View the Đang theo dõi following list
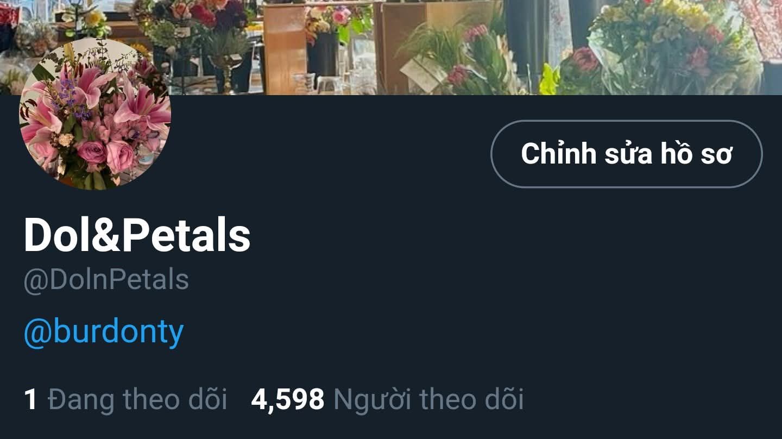This screenshot has height=439, width=782. [x=125, y=399]
